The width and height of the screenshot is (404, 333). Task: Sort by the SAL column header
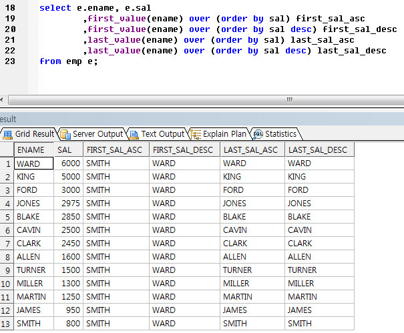pos(65,150)
